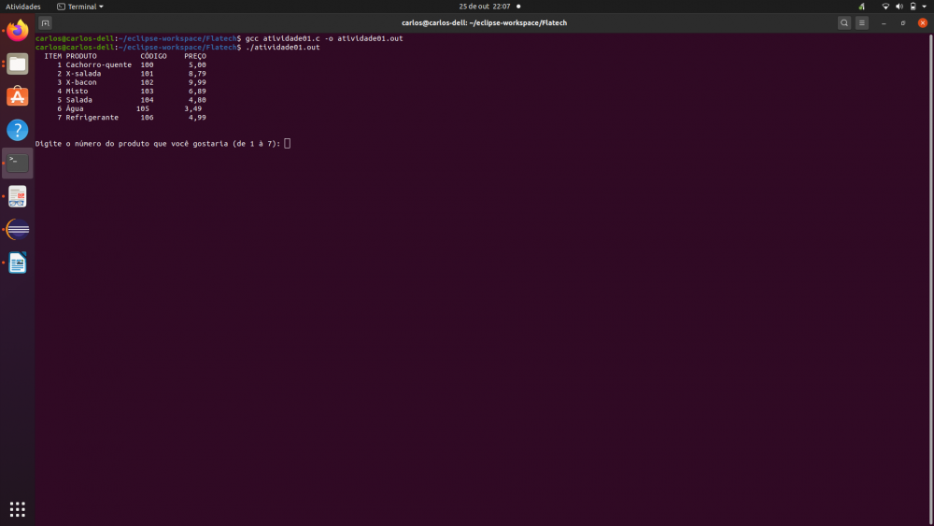Expand the Terminal app menu in top bar
Viewport: 934px width, 526px height.
pyautogui.click(x=80, y=7)
